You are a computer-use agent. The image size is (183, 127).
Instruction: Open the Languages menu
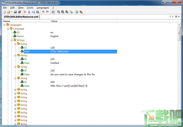point(43,8)
